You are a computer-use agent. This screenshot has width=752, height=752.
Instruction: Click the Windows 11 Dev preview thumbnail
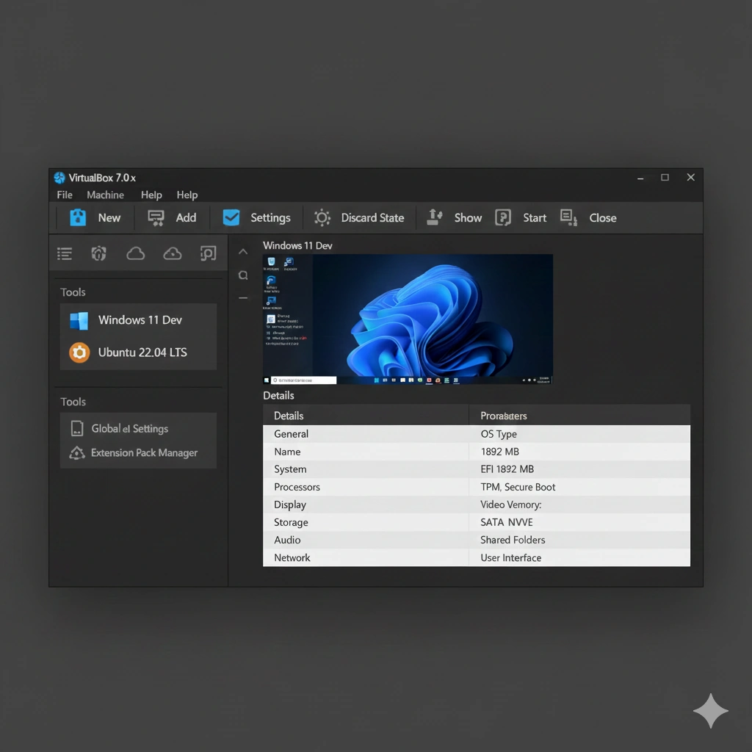pos(408,319)
